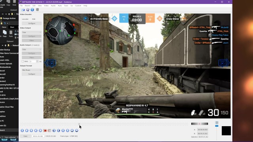253x142 pixels.
Task: Start playback with the Play button
Action: click(x=22, y=131)
